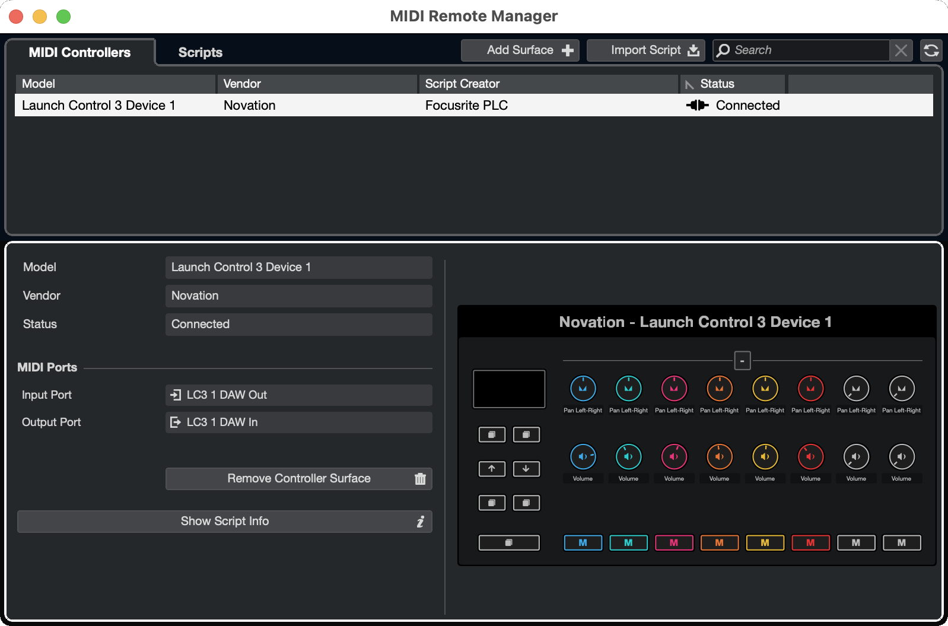Click the info icon on Show Script Info

[x=421, y=522]
